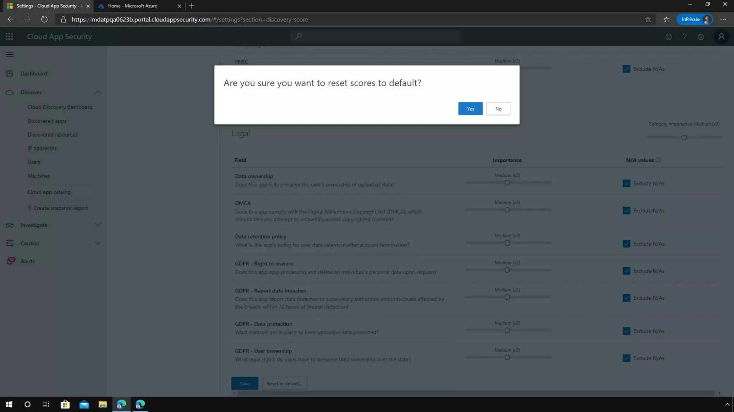Open the feedback smiley icon
Screen dimensions: 734x412
click(x=668, y=37)
